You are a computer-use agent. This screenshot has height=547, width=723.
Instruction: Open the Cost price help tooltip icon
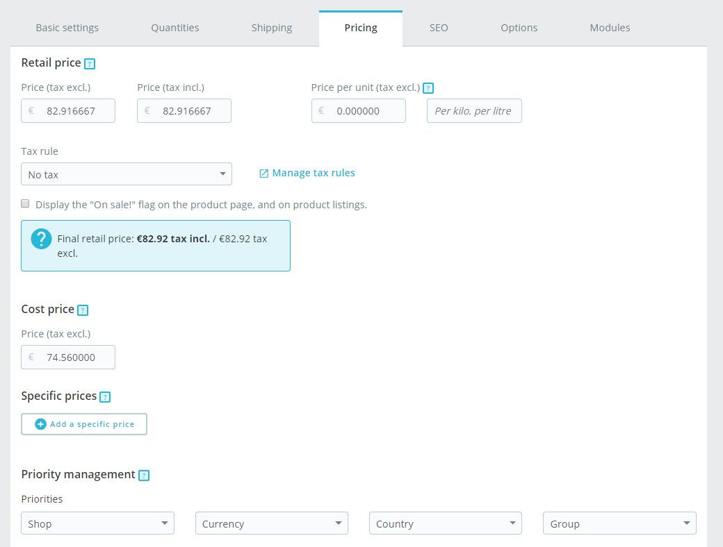83,310
